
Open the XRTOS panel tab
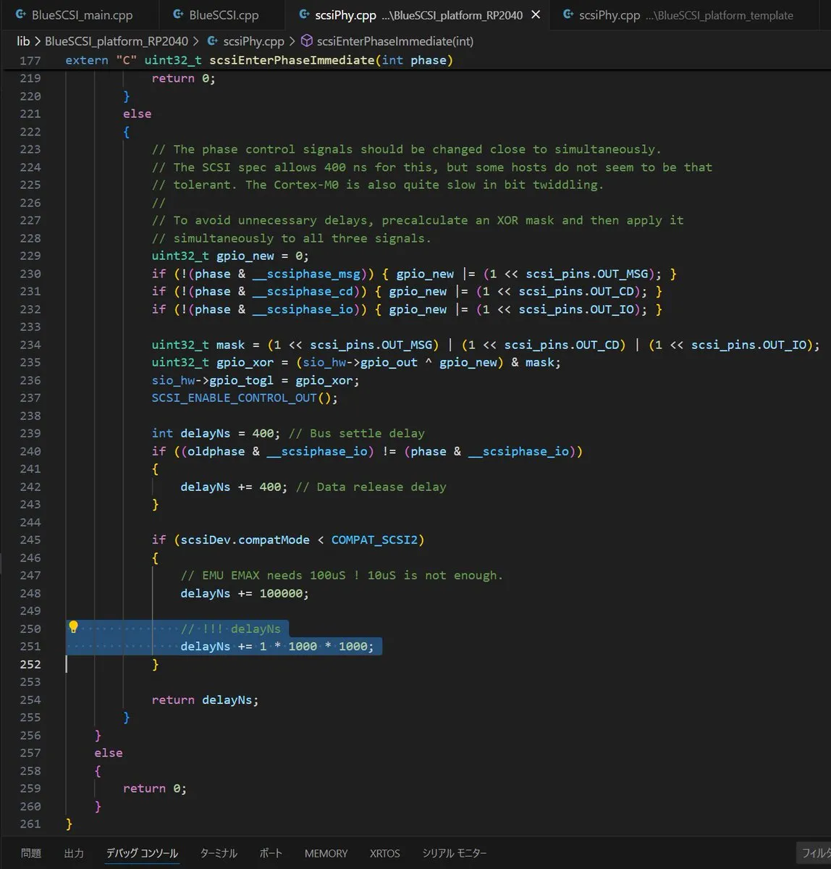point(384,853)
